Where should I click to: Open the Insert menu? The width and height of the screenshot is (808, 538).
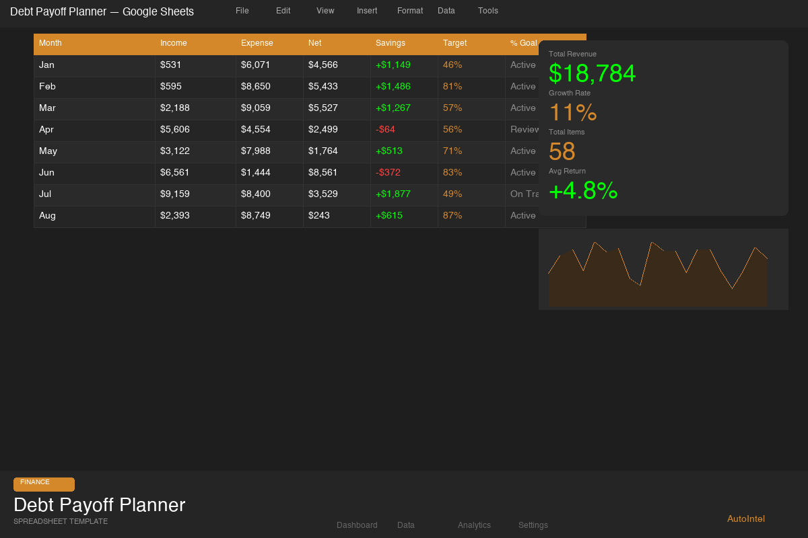pos(367,11)
